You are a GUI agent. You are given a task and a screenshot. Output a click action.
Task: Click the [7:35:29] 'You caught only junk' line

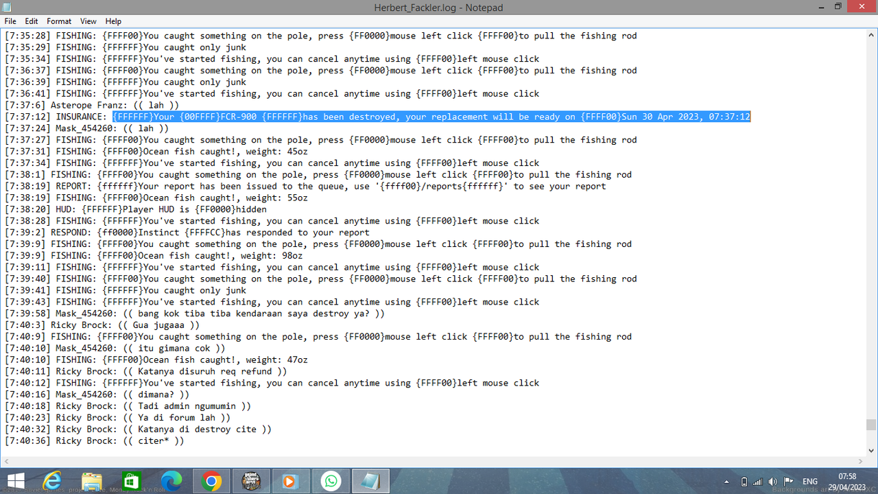tap(126, 47)
